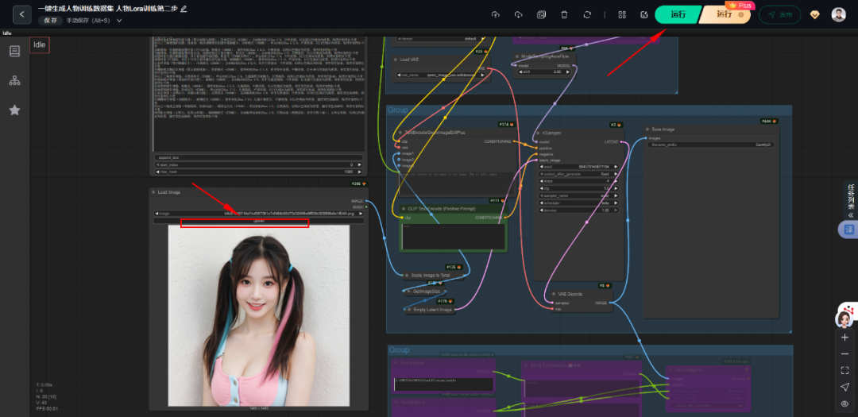The height and width of the screenshot is (417, 858).
Task: Open the document list icon in left sidebar
Action: click(x=15, y=52)
